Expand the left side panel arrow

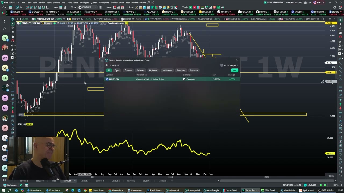click(5, 21)
